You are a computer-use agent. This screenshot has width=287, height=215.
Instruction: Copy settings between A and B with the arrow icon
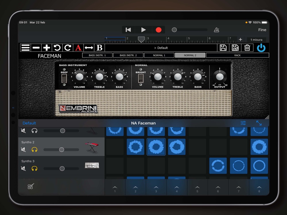point(89,48)
